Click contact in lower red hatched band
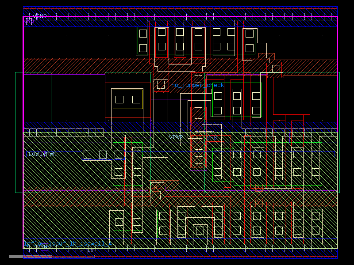Screen dimensions: 354x265 pos(157,192)
